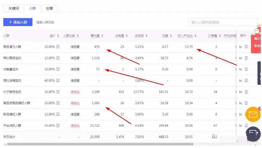View chart for 新品偏好人群 row

(x=241, y=114)
